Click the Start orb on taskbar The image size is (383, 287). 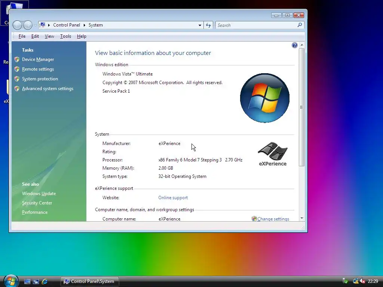pos(11,281)
